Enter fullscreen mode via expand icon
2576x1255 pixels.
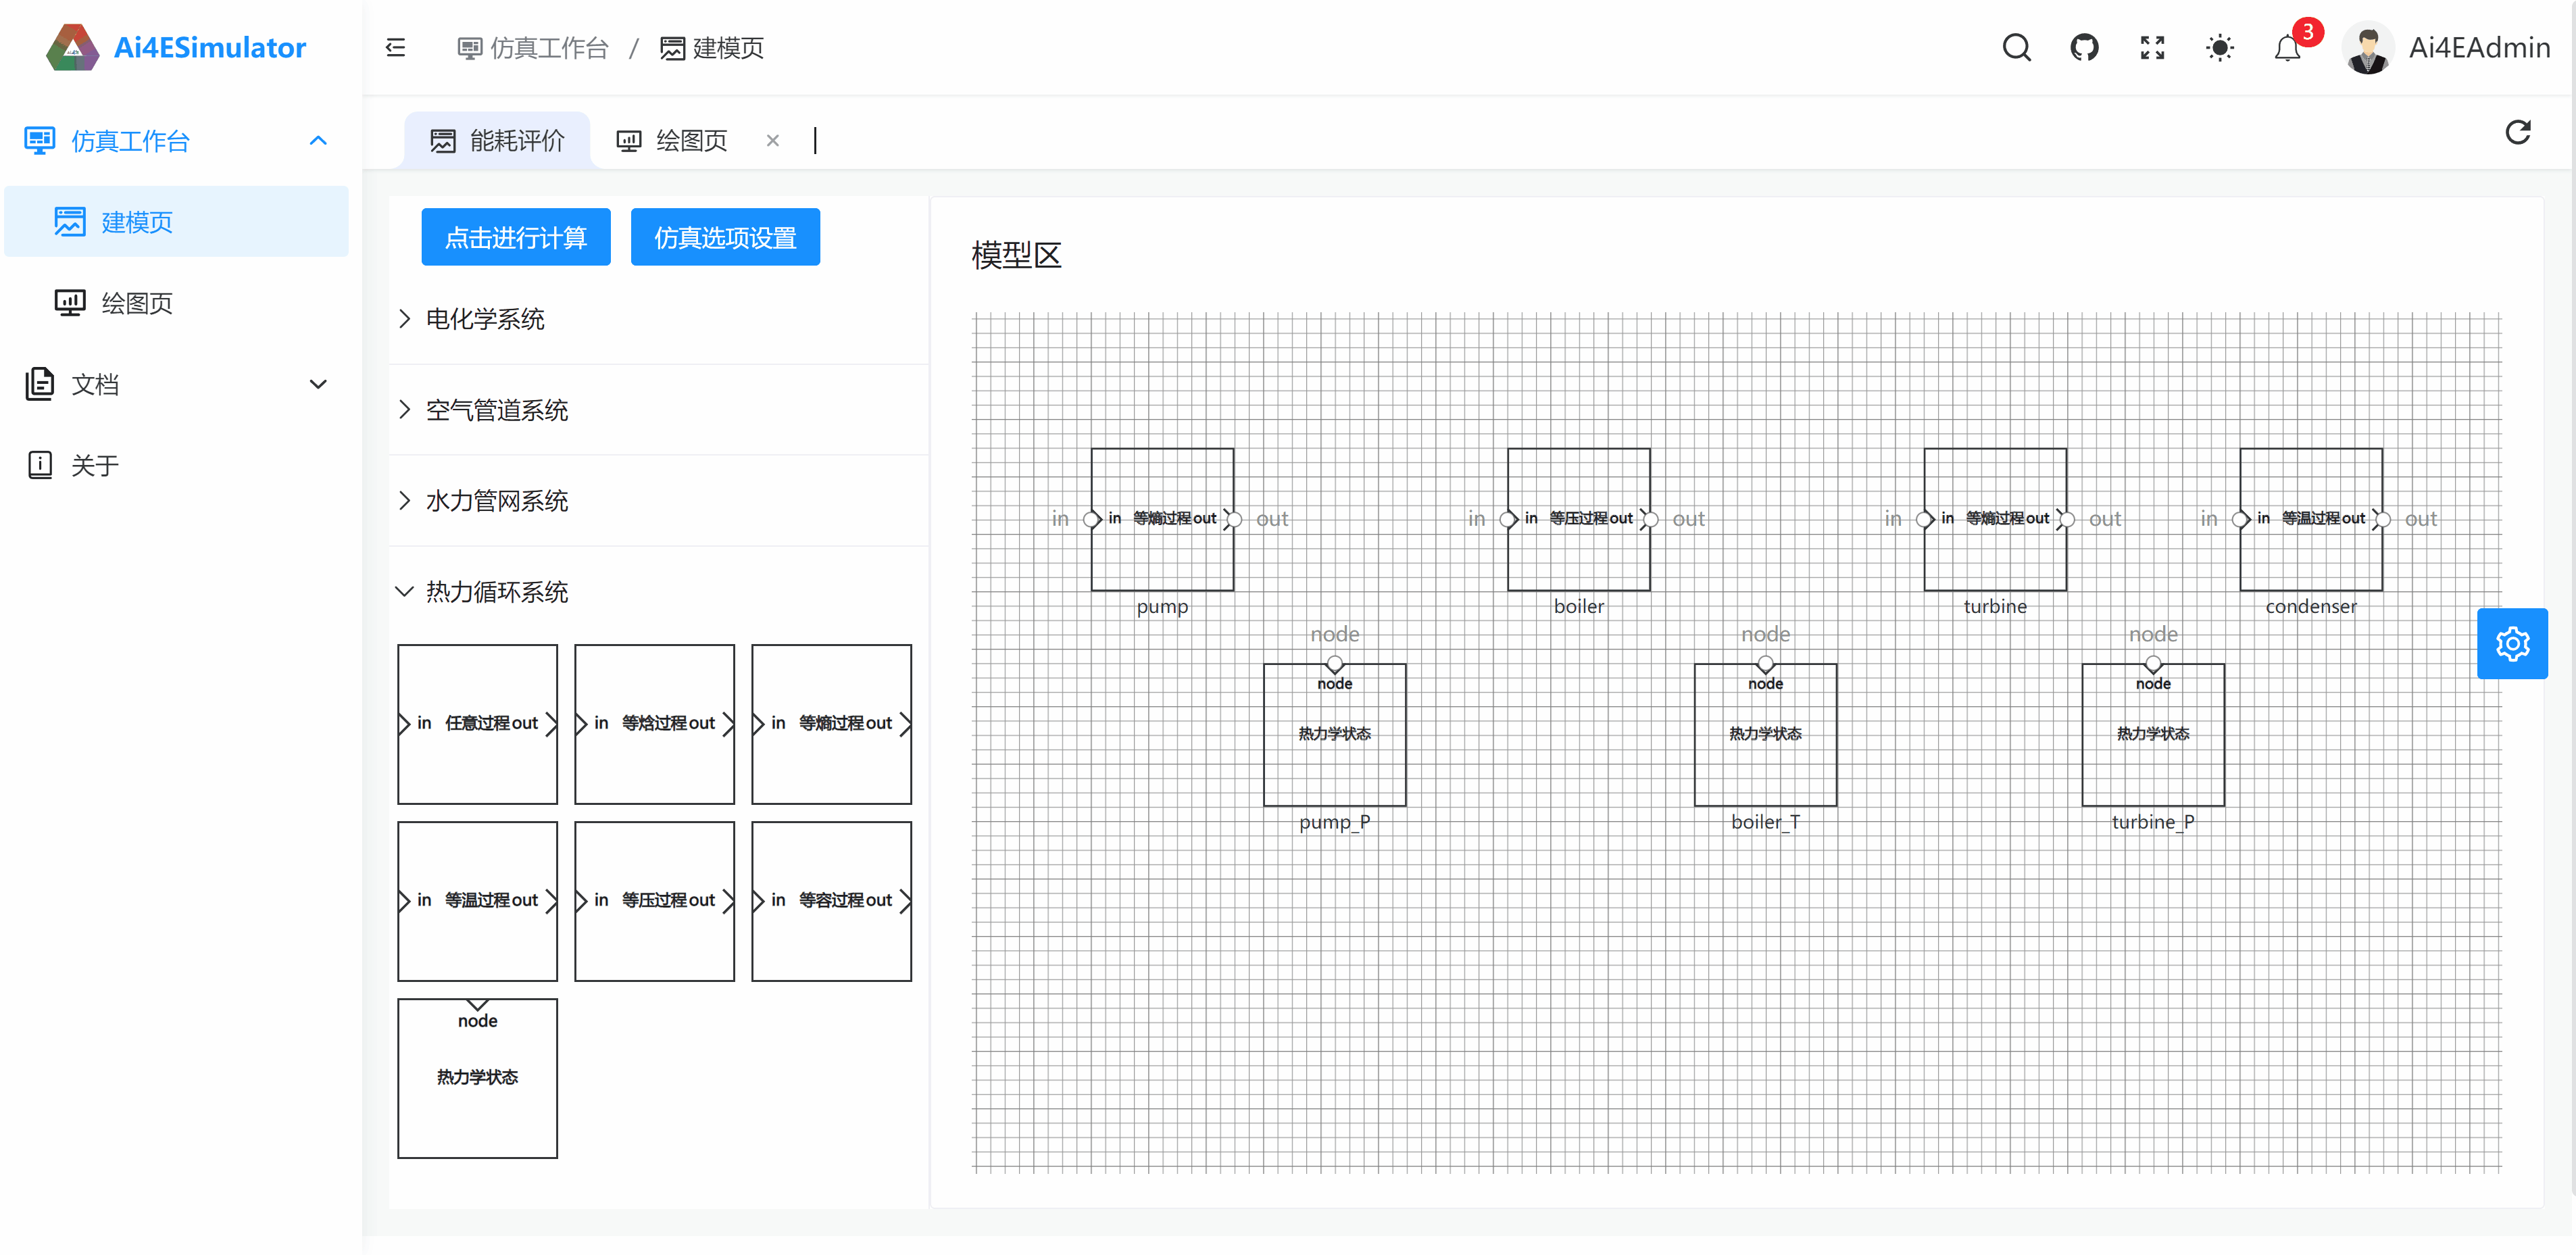pyautogui.click(x=2152, y=47)
